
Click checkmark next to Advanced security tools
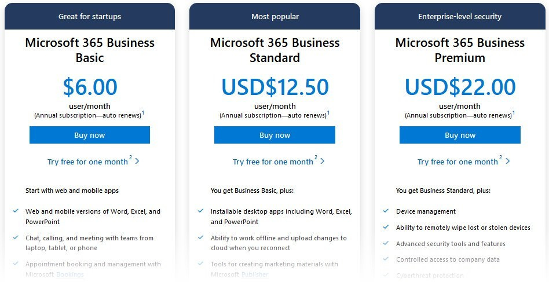pyautogui.click(x=386, y=244)
